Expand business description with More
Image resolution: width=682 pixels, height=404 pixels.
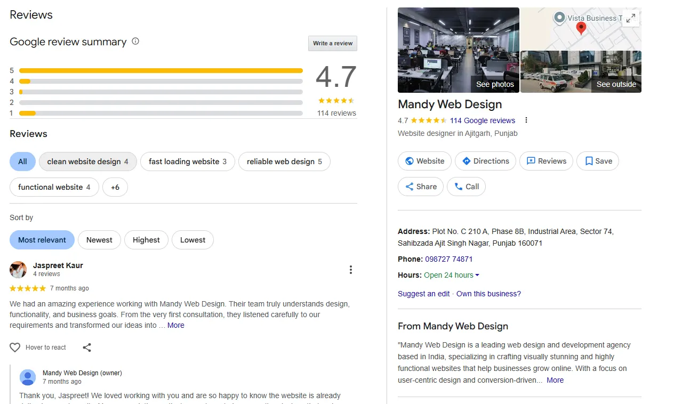tap(555, 380)
